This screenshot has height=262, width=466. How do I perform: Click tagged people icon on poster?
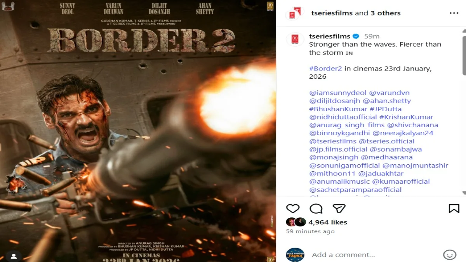[14, 256]
